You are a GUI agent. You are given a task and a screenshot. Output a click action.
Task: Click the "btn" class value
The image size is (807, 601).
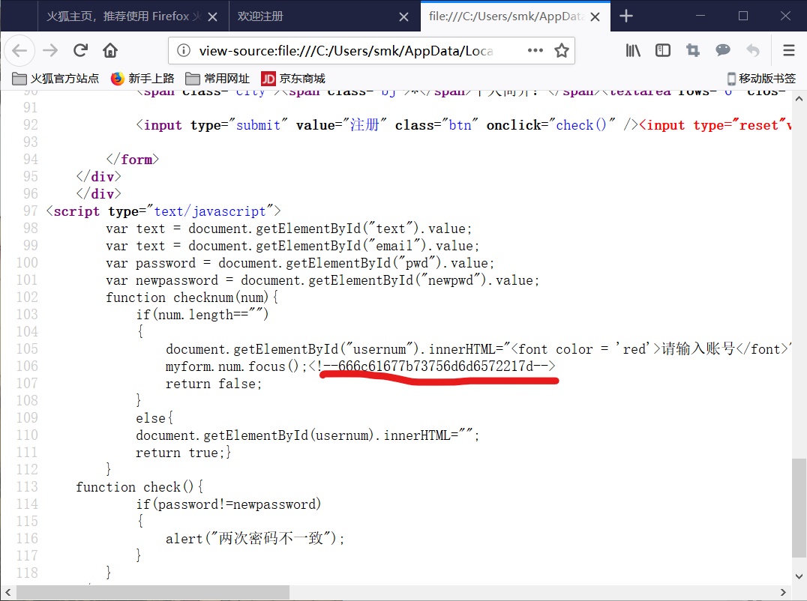460,125
